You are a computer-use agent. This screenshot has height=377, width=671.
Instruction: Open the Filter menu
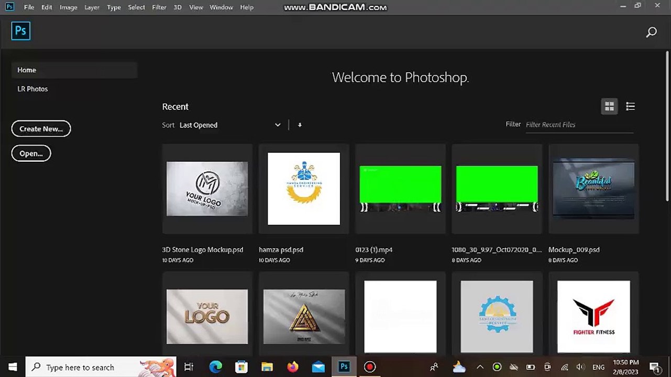[x=159, y=7]
